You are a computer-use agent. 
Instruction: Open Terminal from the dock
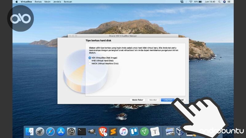(x=82, y=132)
